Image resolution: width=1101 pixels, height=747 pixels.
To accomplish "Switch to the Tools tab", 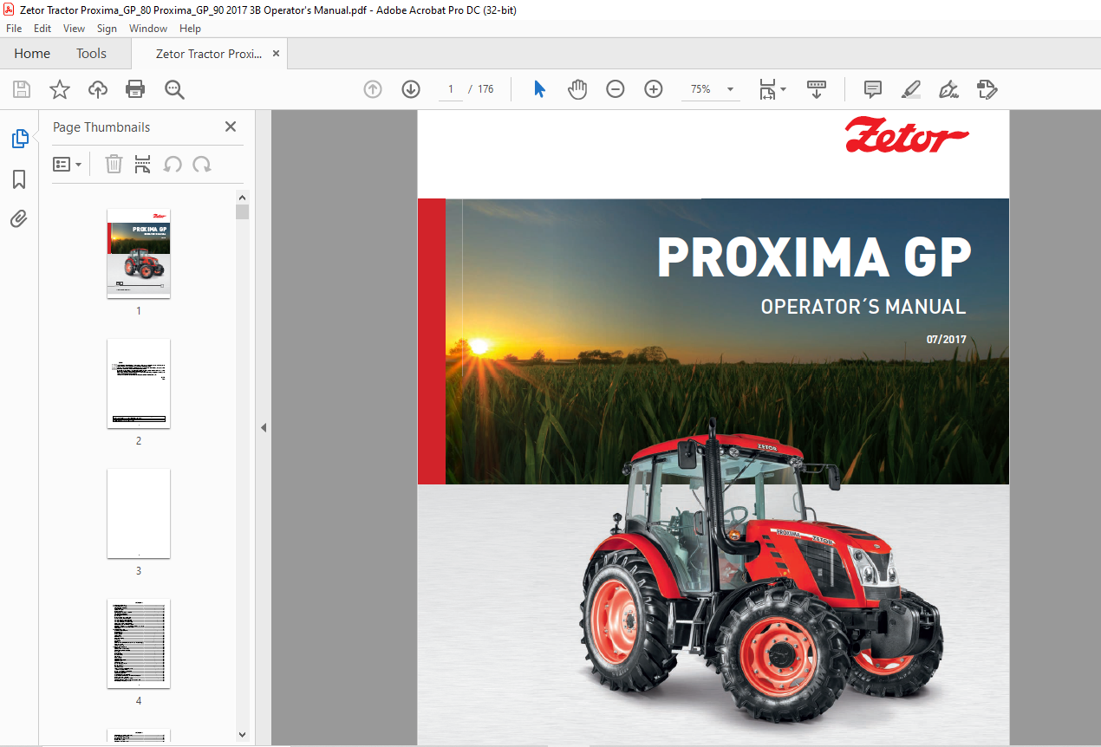I will click(x=91, y=54).
